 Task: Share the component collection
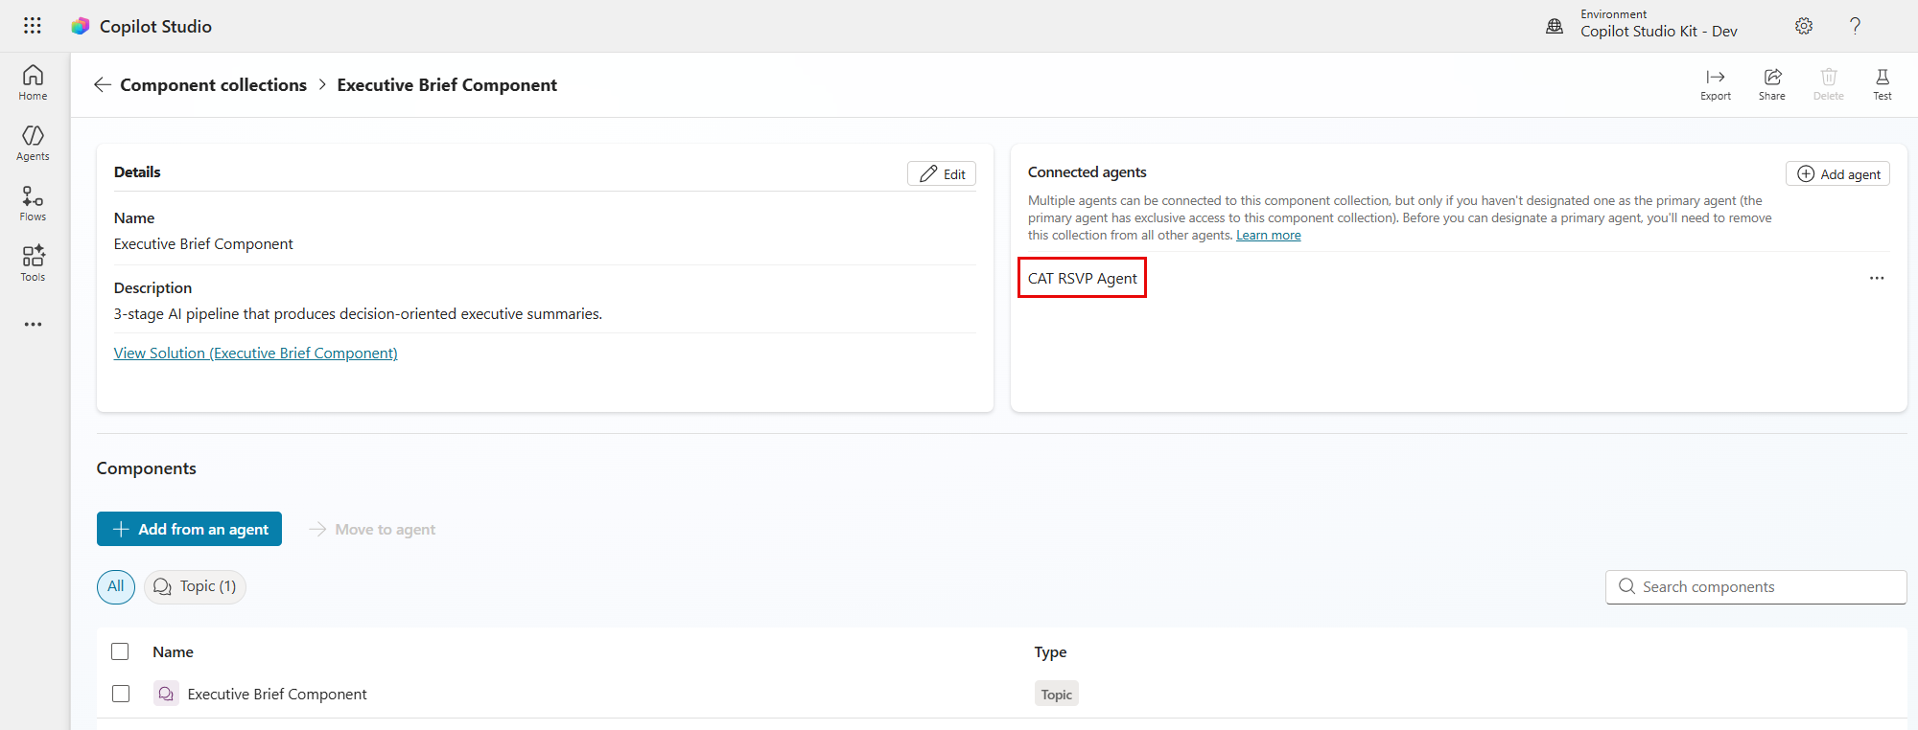click(1772, 84)
